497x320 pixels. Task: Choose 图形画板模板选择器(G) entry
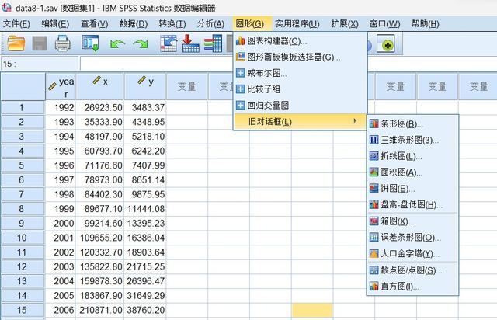click(x=300, y=57)
